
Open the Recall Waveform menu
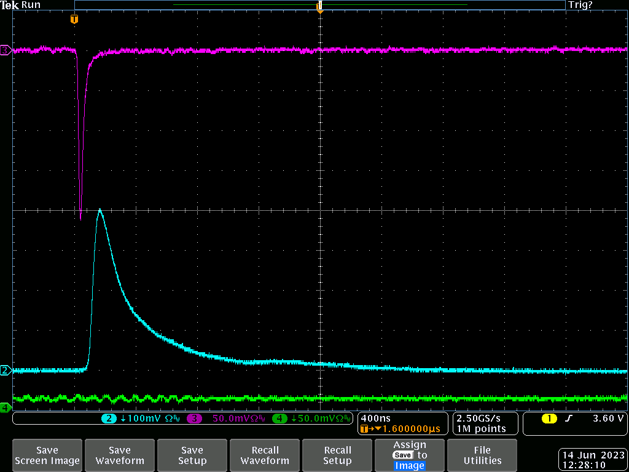coord(265,455)
